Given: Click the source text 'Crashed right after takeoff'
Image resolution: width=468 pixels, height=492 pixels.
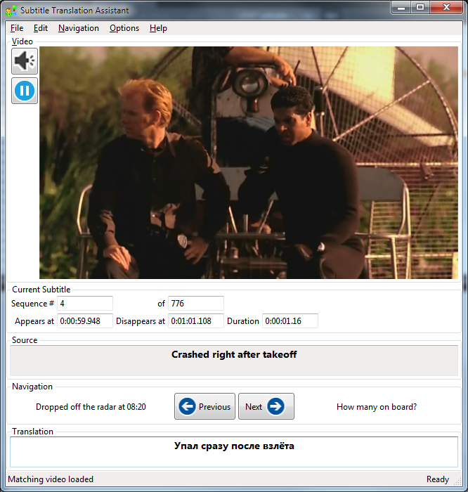Looking at the screenshot, I should [x=234, y=354].
